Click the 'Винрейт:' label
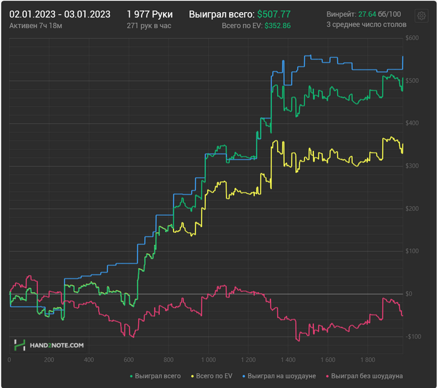Screen dimensions: 437x388 pos(341,14)
